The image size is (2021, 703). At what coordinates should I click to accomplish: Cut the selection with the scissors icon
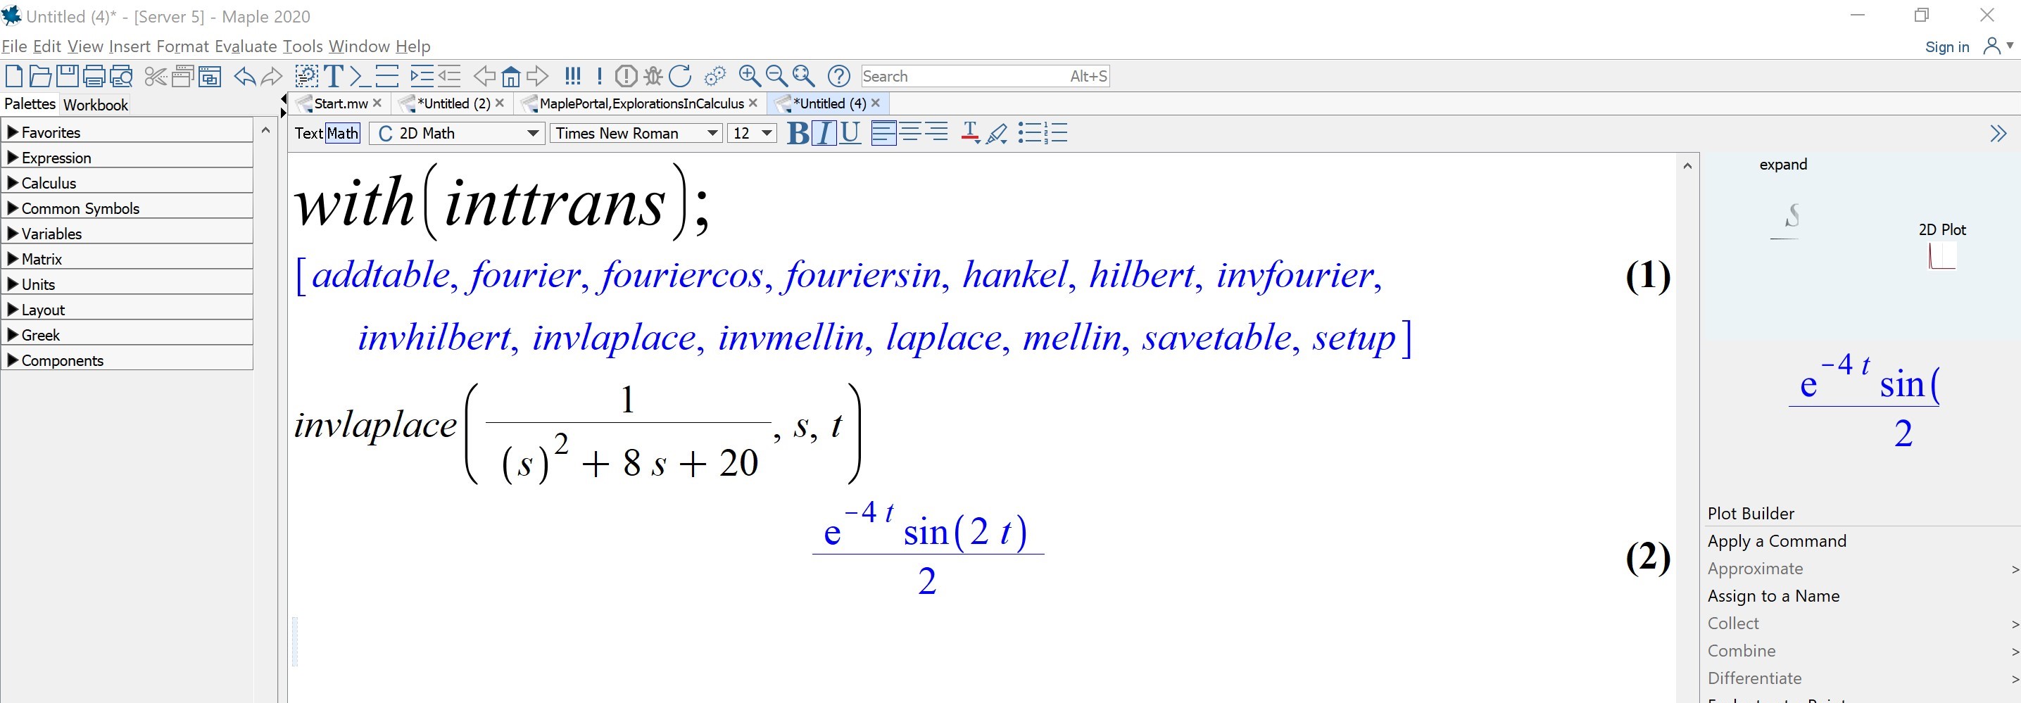pos(156,76)
